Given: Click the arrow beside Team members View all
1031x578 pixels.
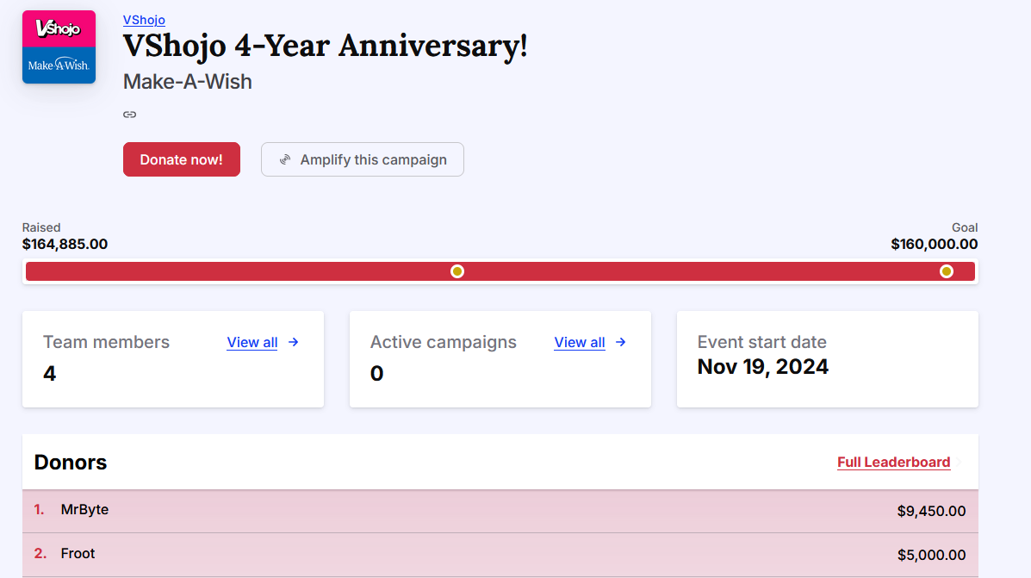Looking at the screenshot, I should tap(294, 342).
